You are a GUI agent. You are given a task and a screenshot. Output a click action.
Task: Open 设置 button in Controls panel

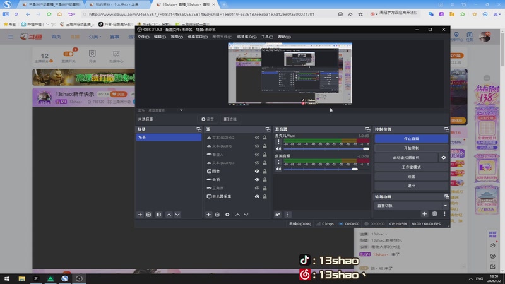pos(411,177)
